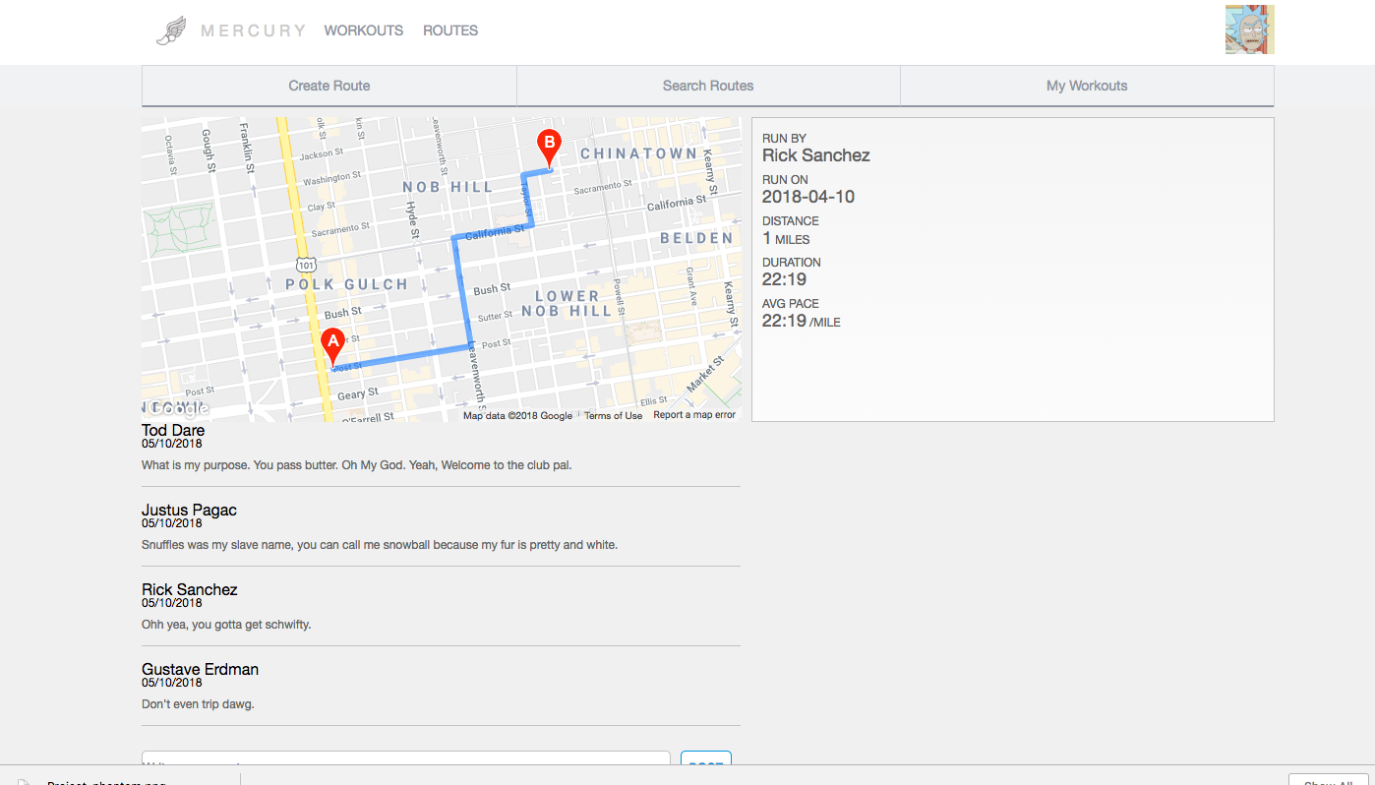The width and height of the screenshot is (1375, 785).
Task: Click Report a map error link
Action: tap(694, 415)
